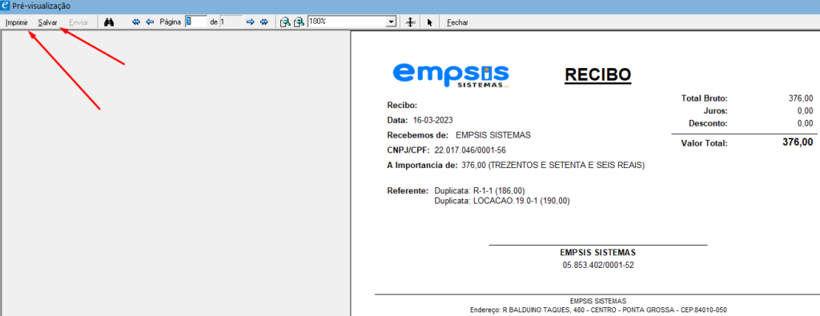Click inside the zoom percentage field
This screenshot has height=316, width=820.
348,22
